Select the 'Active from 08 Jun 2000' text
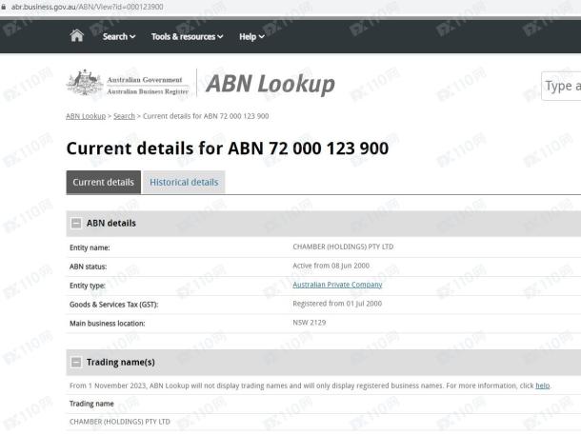Viewport: 581px width, 435px height. [x=331, y=266]
